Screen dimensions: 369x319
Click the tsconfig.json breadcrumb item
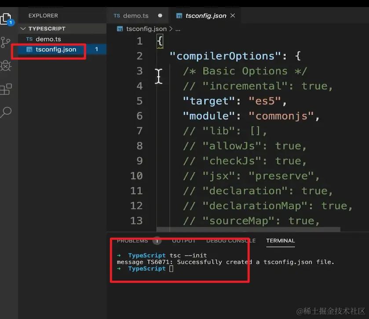coord(146,29)
